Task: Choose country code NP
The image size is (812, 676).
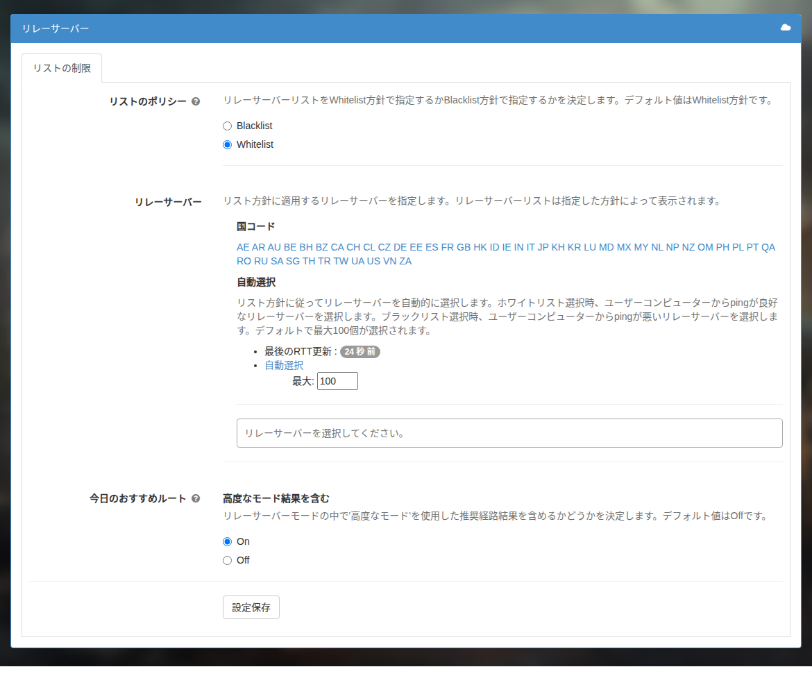Action: click(x=673, y=247)
